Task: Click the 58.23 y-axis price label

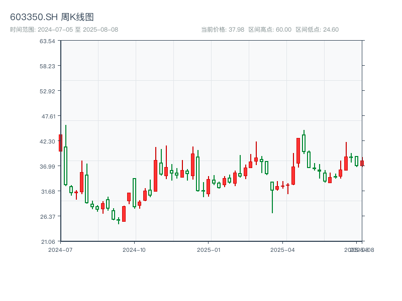Action: (x=47, y=66)
